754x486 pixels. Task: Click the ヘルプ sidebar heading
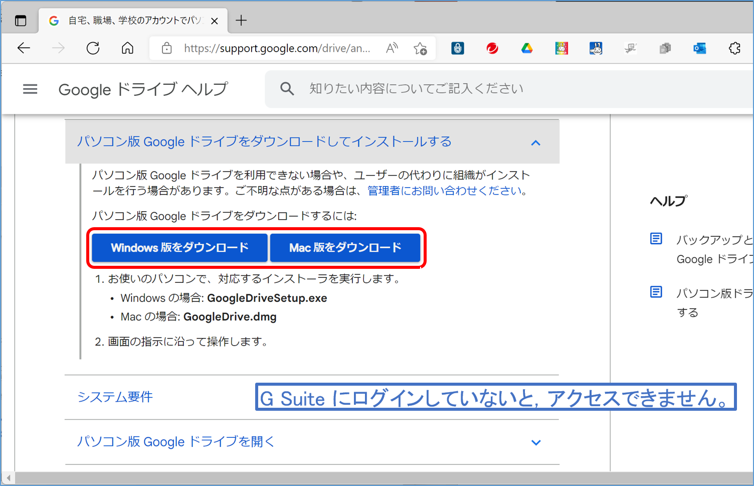click(x=668, y=201)
